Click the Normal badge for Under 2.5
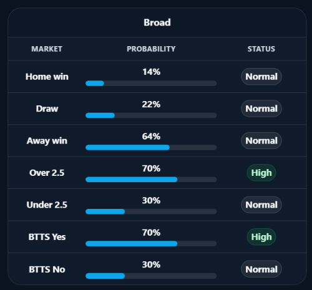Screen dimensions: 312x290 [261, 205]
